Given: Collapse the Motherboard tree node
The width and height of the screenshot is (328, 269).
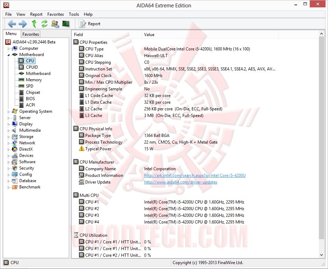Looking at the screenshot, I should tap(8, 55).
